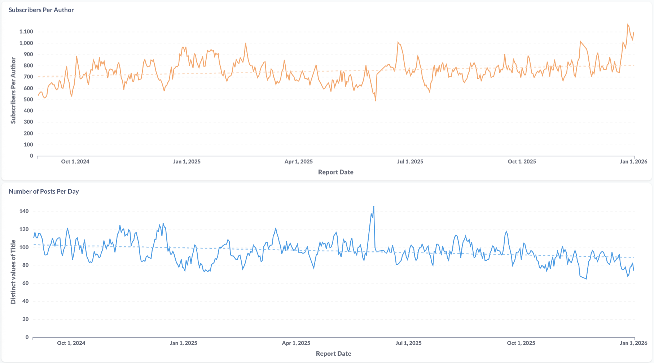Screen dimensions: 654x363
Task: Click Apr 1, 2025 on the posts chart axis
Action: pos(296,343)
